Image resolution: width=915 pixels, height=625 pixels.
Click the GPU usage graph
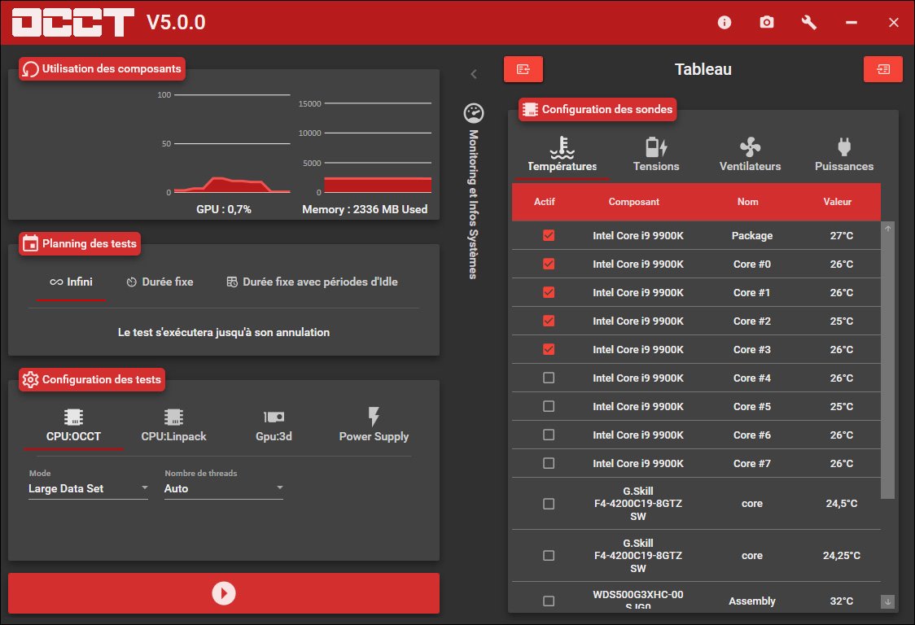(x=232, y=143)
